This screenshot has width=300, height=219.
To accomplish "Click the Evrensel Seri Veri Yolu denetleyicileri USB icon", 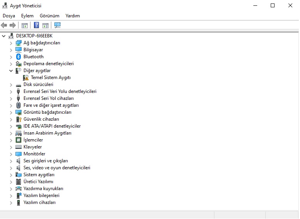I will pyautogui.click(x=19, y=91).
